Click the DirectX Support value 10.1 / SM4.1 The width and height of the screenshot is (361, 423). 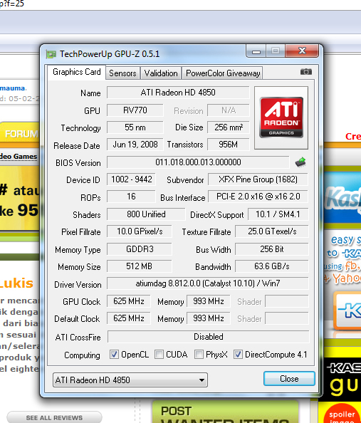(278, 214)
